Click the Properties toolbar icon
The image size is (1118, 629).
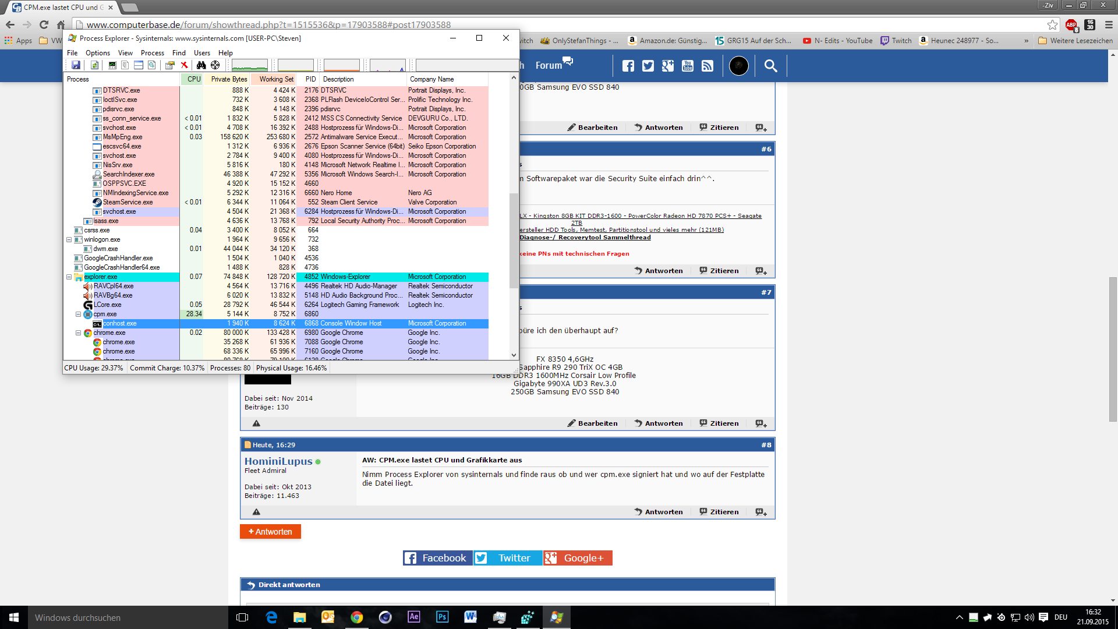(169, 65)
